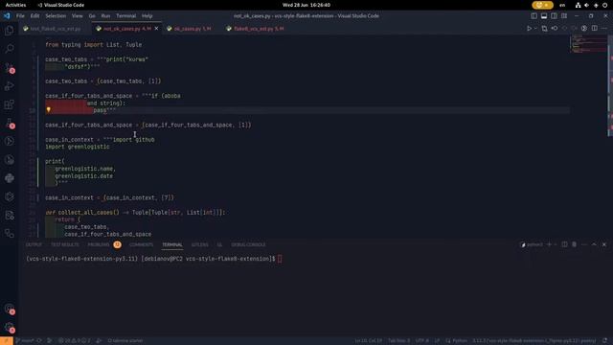Kill the terminal with trash icon
This screenshot has width=613, height=345.
click(x=574, y=244)
